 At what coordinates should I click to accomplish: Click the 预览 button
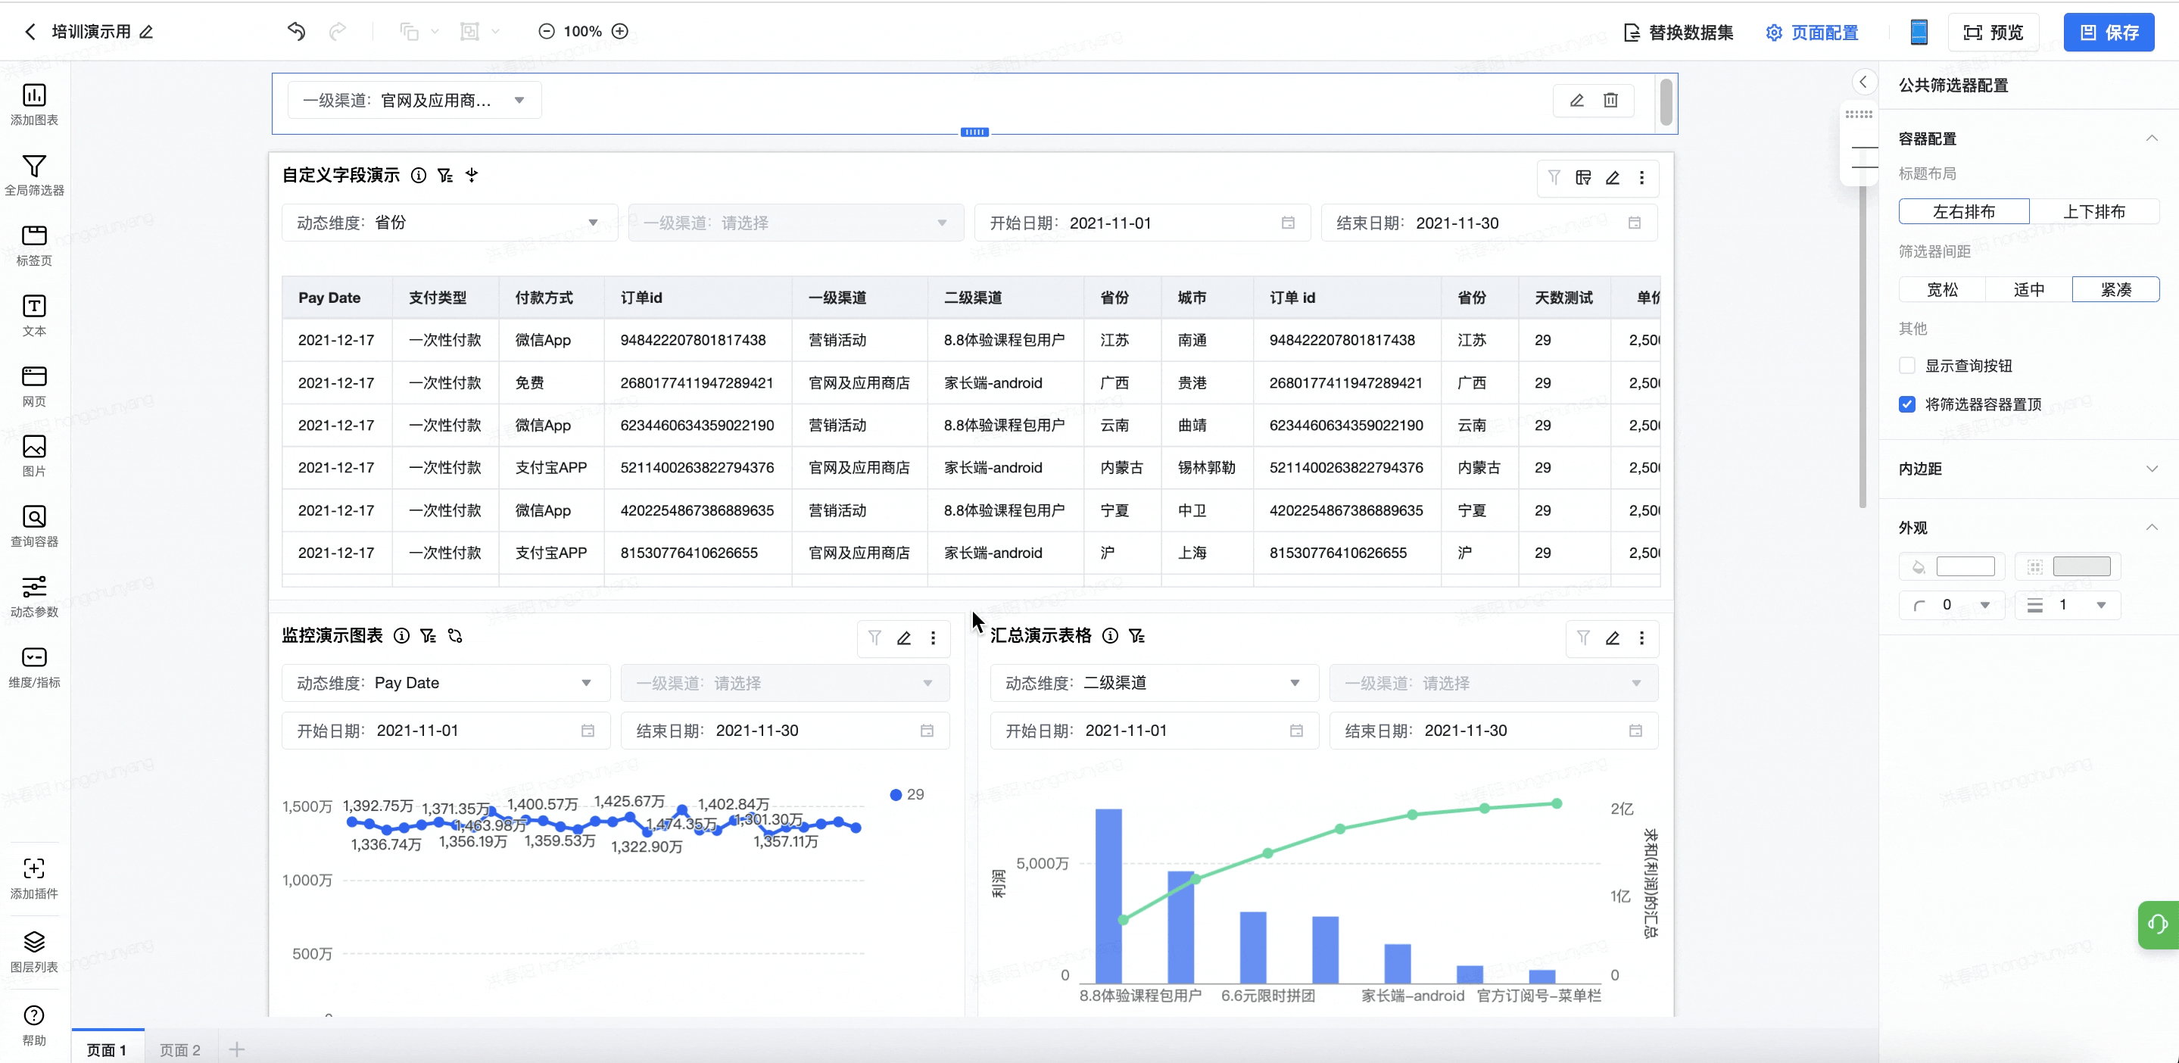point(1993,32)
